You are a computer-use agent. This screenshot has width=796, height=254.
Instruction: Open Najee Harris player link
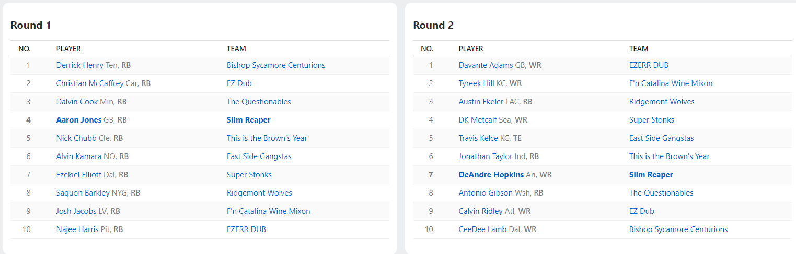[77, 229]
